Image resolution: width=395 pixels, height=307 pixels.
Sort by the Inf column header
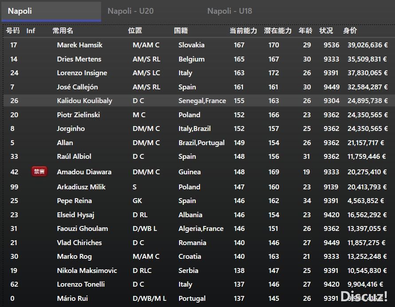pos(31,31)
